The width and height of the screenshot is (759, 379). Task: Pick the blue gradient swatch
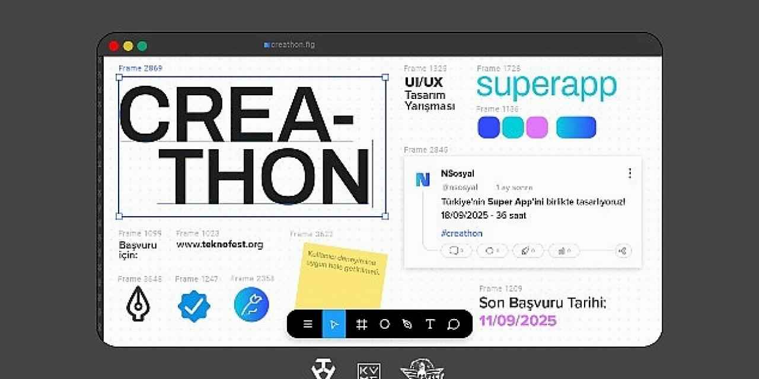click(x=576, y=127)
